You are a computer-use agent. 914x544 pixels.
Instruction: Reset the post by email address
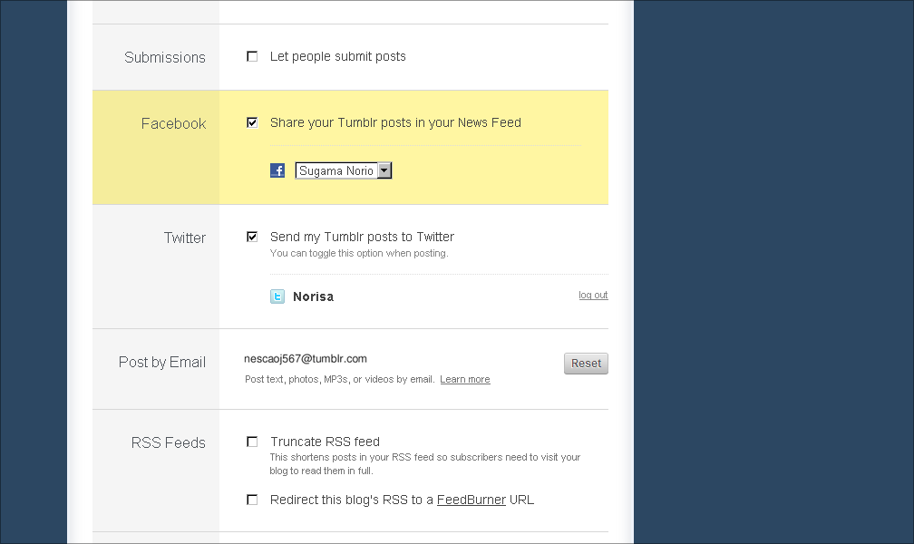click(x=586, y=364)
